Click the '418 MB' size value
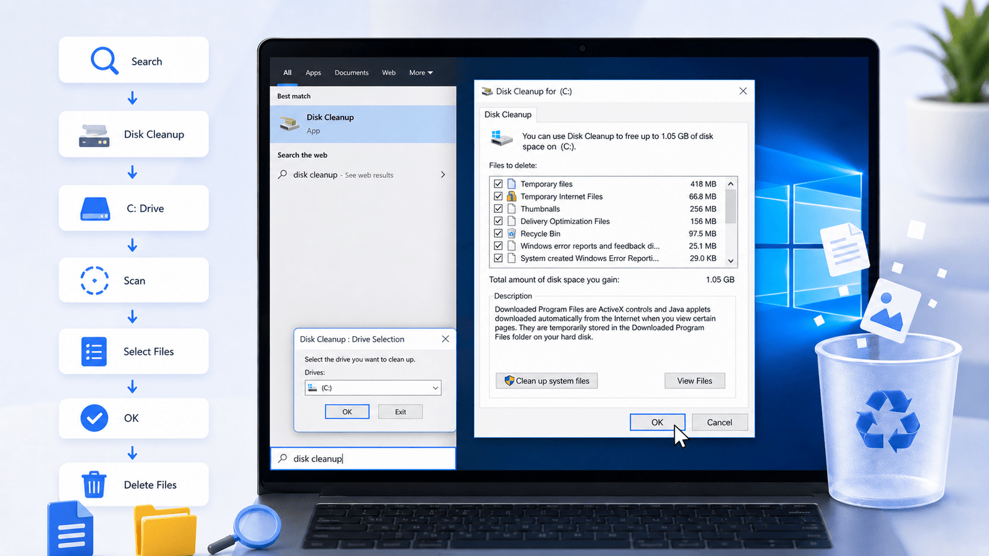 pyautogui.click(x=703, y=184)
